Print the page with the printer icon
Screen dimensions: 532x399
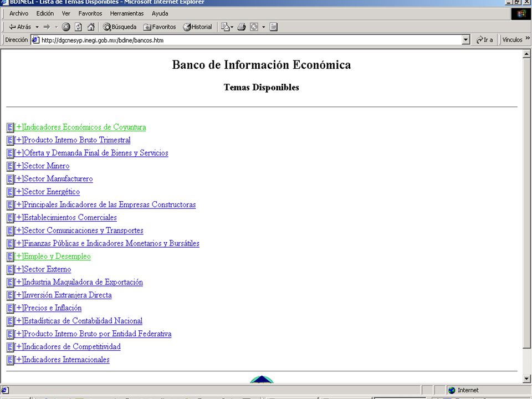pyautogui.click(x=242, y=27)
